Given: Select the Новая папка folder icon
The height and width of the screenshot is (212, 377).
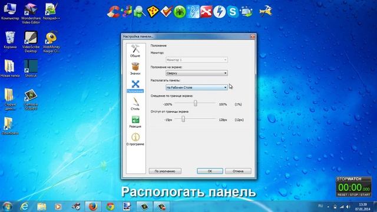Looking at the screenshot, I should click(10, 68).
